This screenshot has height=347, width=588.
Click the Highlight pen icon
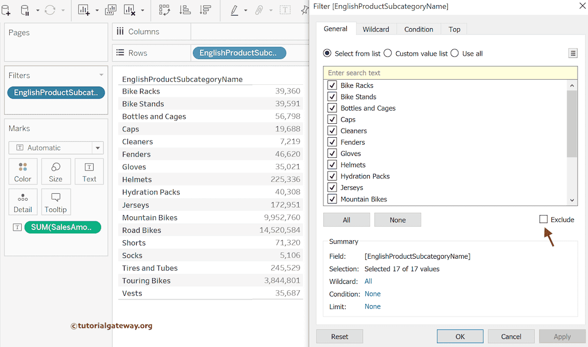pos(234,10)
